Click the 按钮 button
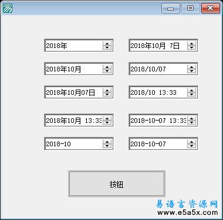223x220 pixels. point(117,184)
